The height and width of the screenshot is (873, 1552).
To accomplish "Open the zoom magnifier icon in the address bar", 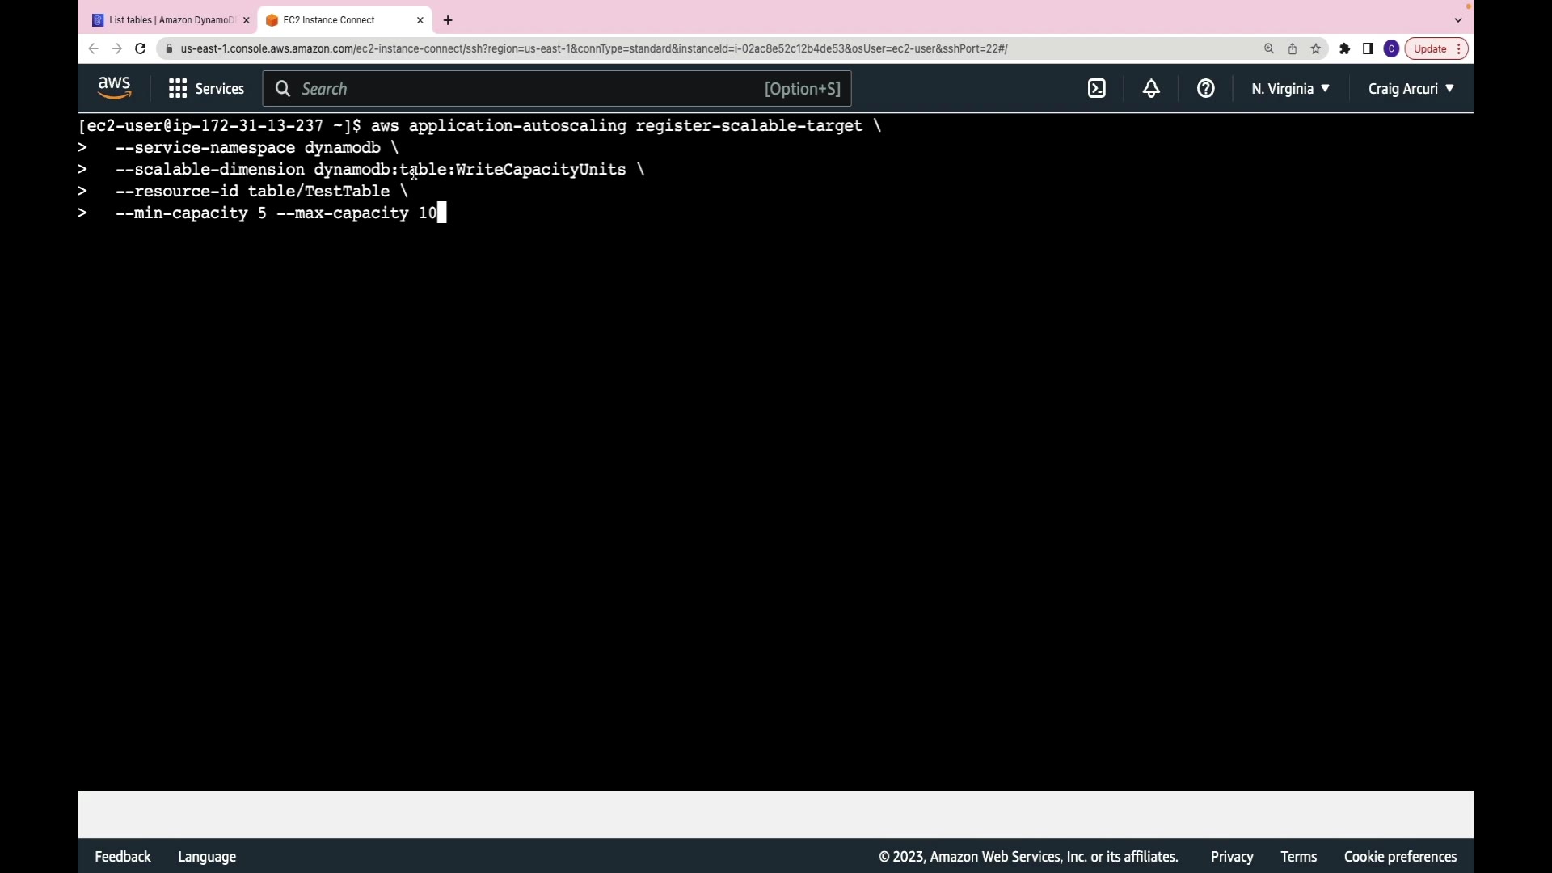I will pos(1269,49).
